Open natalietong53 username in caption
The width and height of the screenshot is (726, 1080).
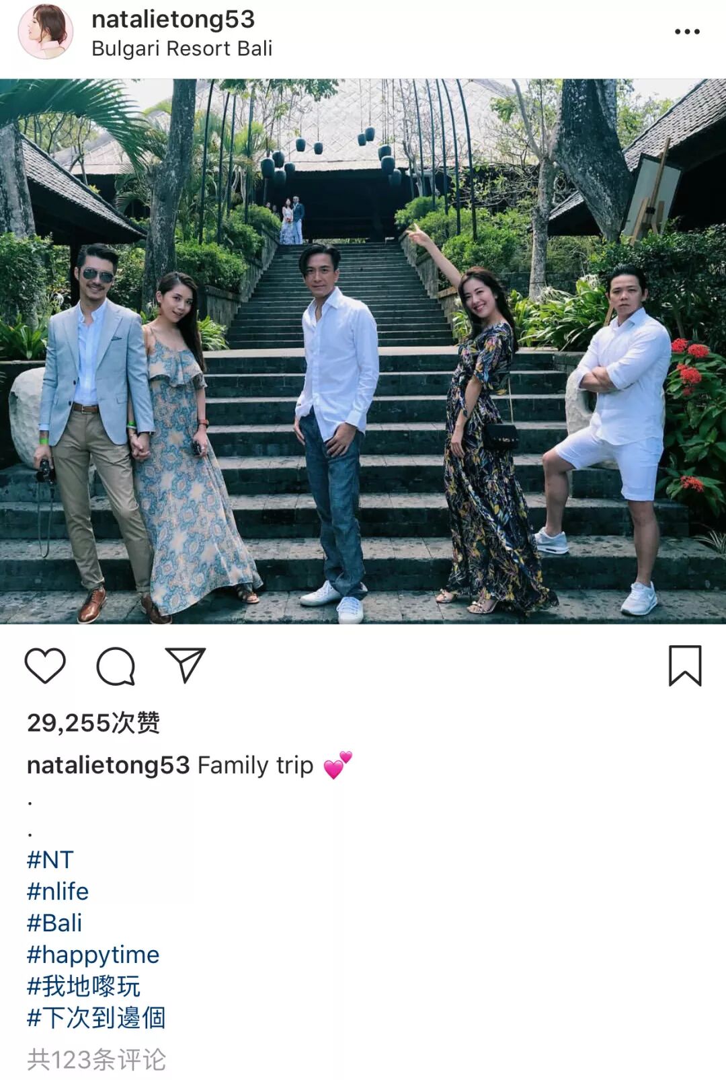(x=108, y=766)
